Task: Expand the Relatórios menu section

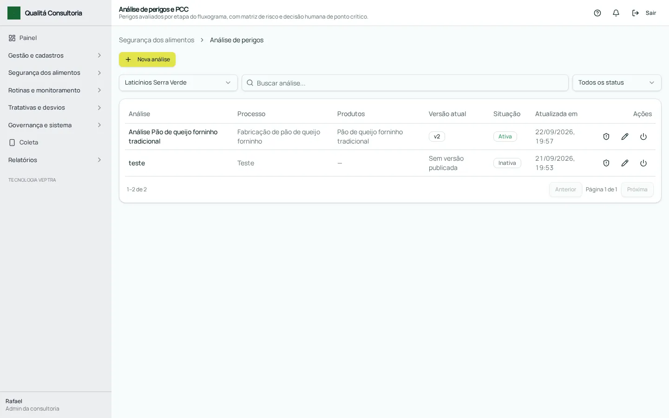Action: click(x=56, y=160)
